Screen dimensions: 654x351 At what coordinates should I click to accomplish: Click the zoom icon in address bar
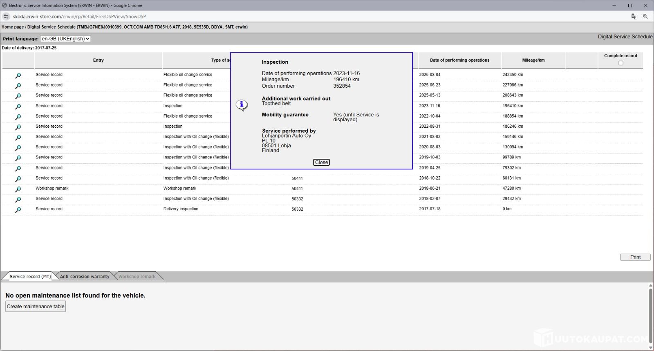click(x=645, y=16)
